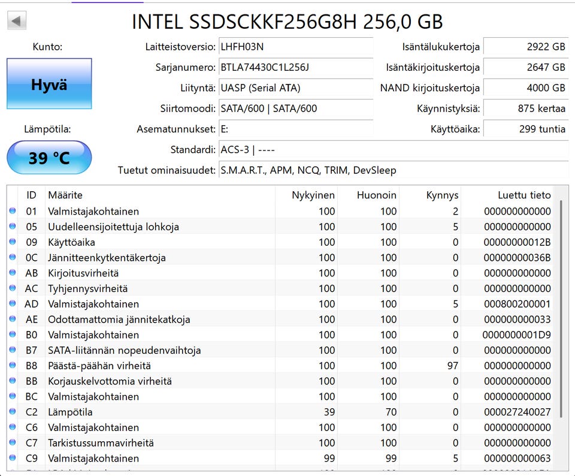Click status dot beside Käyttöaika row

click(13, 242)
